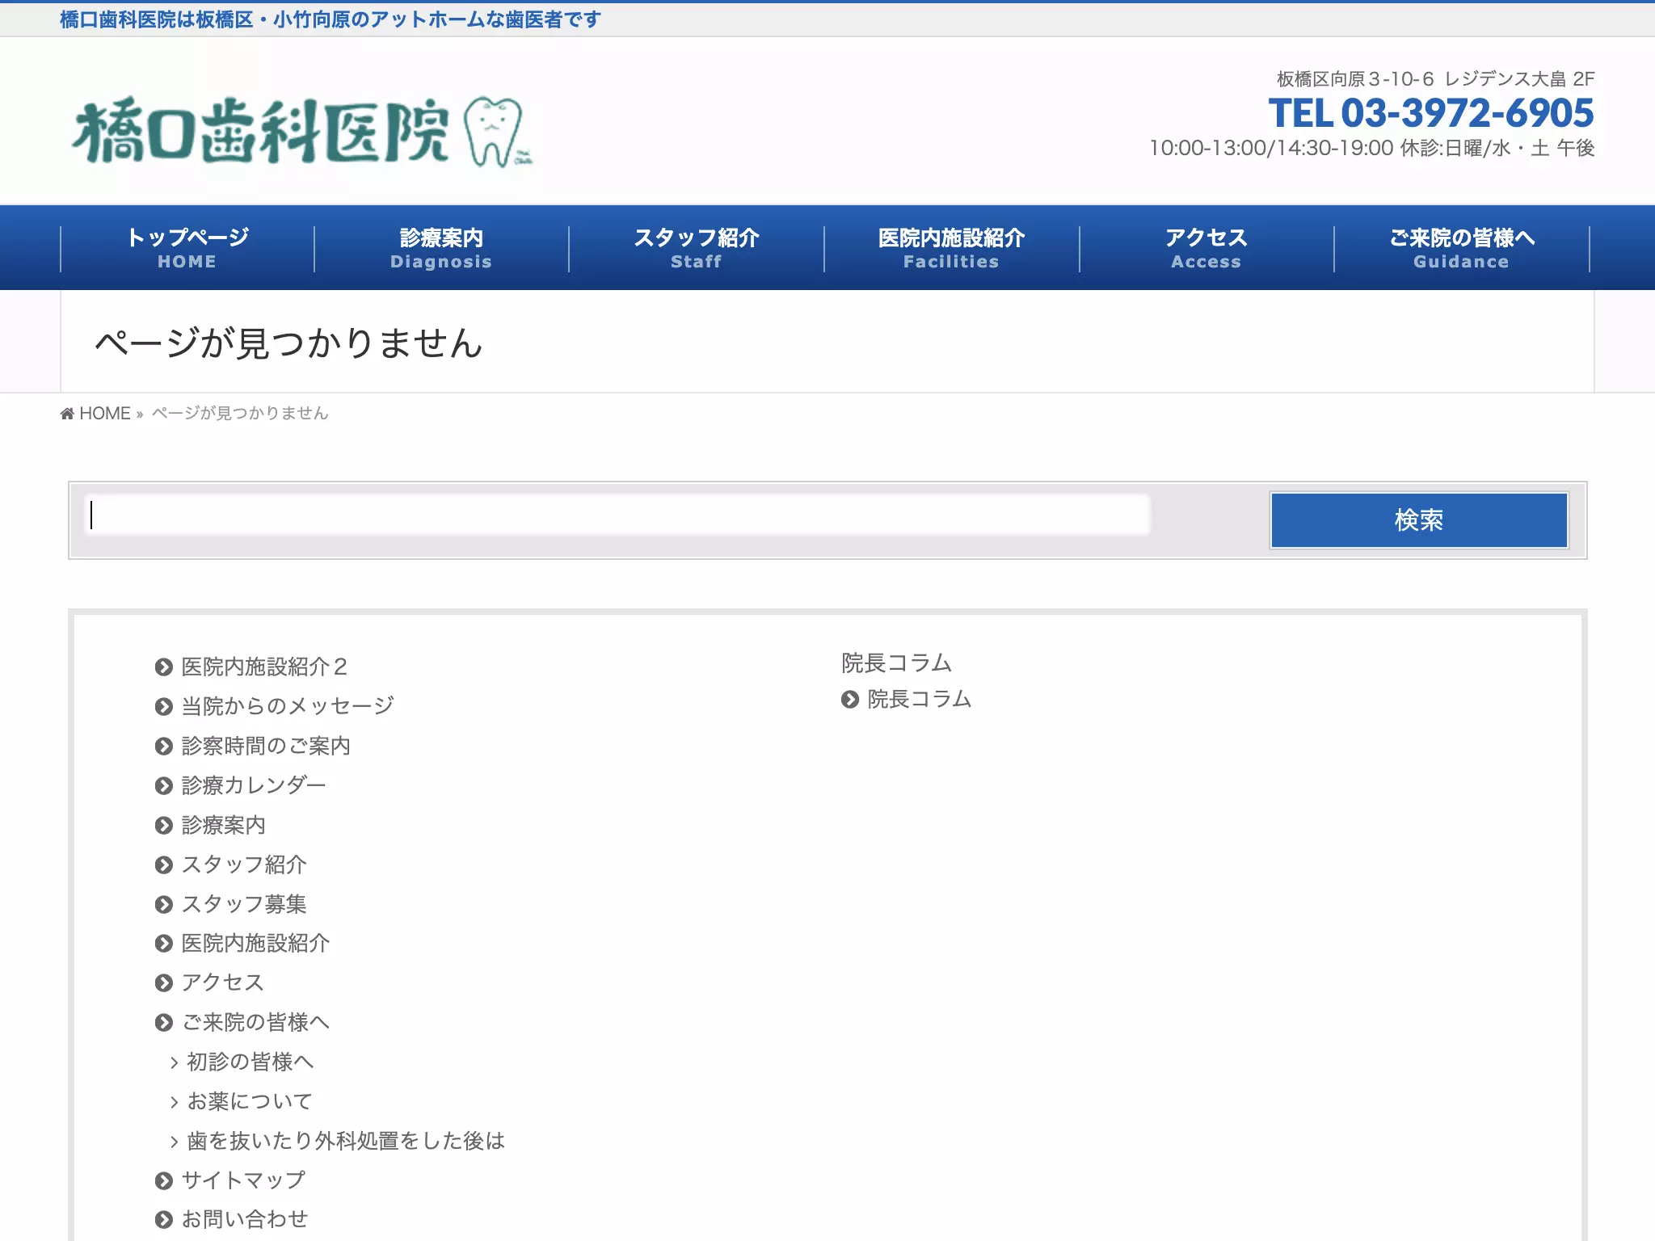Open the アクセス link in the sitemap list
1655x1241 pixels.
pyautogui.click(x=223, y=983)
